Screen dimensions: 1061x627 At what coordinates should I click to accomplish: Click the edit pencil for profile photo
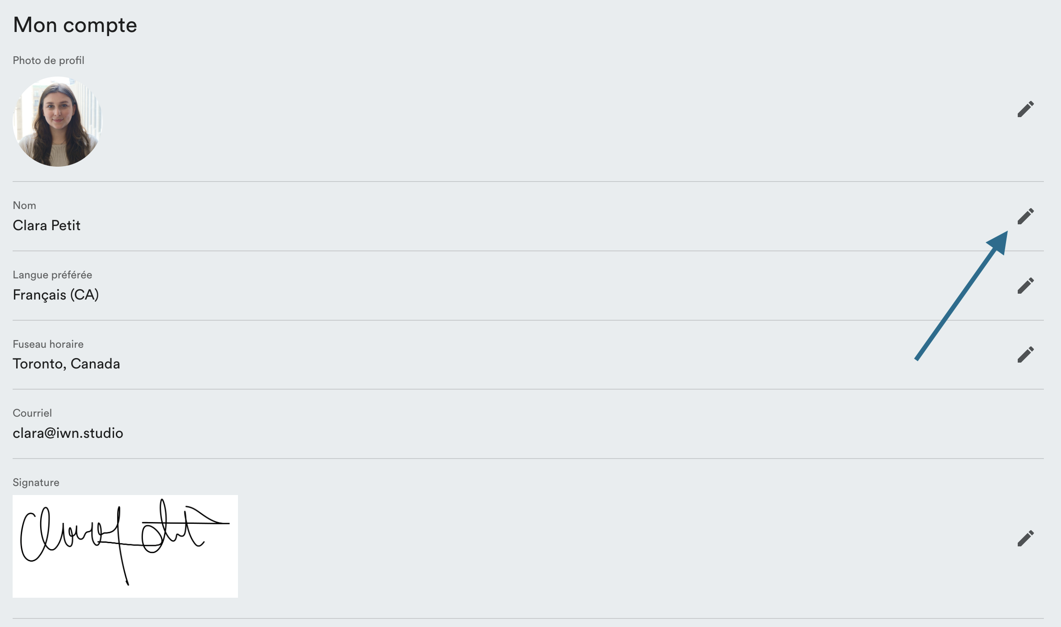[1025, 109]
